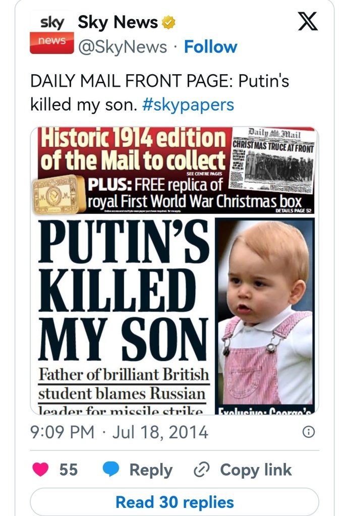Click the blue reply speech bubble icon

(x=111, y=470)
